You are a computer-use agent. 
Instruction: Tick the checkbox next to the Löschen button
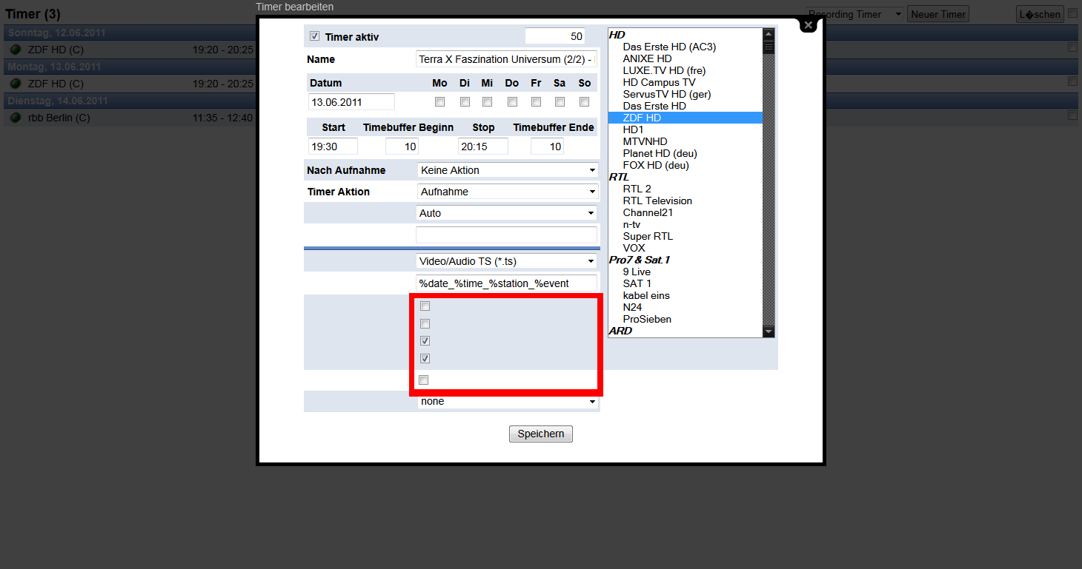click(x=1072, y=13)
